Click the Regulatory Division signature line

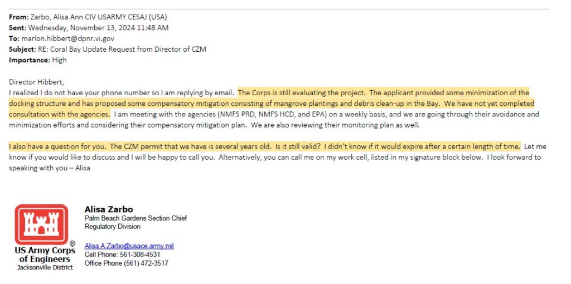point(113,227)
